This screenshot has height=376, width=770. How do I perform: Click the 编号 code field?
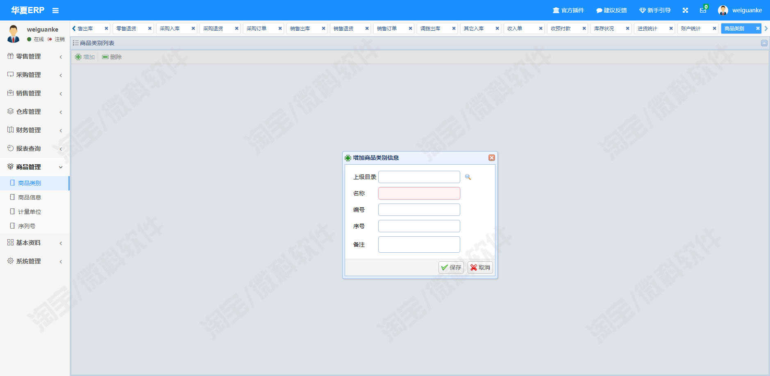[x=419, y=210]
